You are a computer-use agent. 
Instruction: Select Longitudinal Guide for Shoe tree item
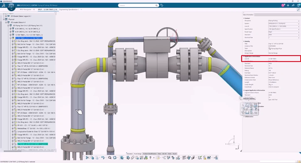pos(36,131)
